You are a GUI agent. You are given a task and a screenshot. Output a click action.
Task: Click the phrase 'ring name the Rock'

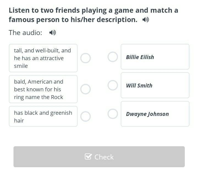click(38, 97)
